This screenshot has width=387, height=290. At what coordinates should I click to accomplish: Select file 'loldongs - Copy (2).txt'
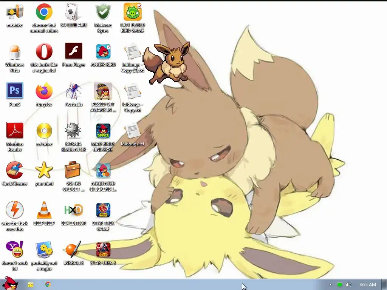pyautogui.click(x=133, y=52)
